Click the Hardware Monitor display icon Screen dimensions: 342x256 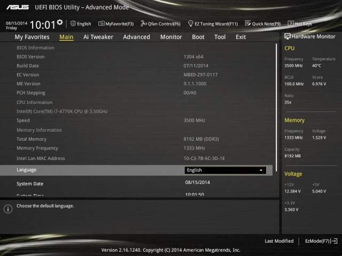[x=287, y=37]
